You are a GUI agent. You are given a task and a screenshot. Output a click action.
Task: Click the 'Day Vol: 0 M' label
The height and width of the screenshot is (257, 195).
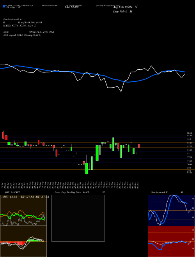(x=122, y=11)
